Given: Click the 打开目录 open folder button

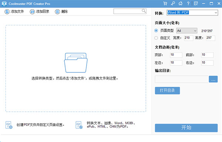Looking at the screenshot, I should [167, 90].
